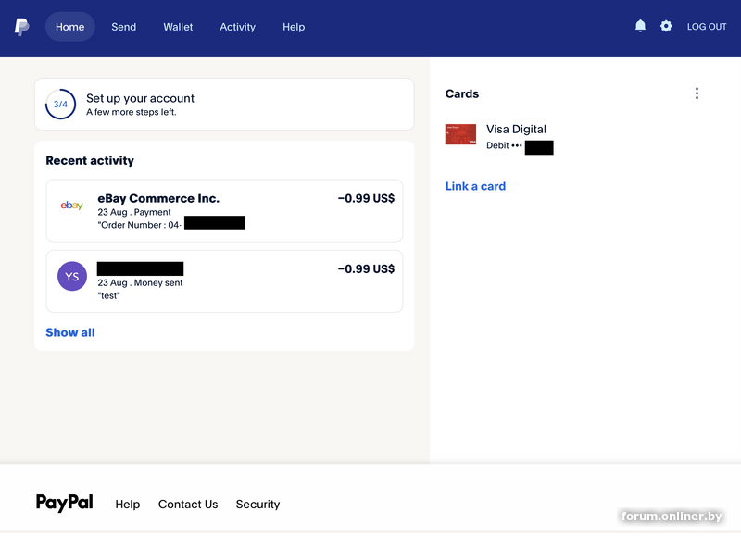
Task: Open the footer Security link
Action: (x=258, y=505)
